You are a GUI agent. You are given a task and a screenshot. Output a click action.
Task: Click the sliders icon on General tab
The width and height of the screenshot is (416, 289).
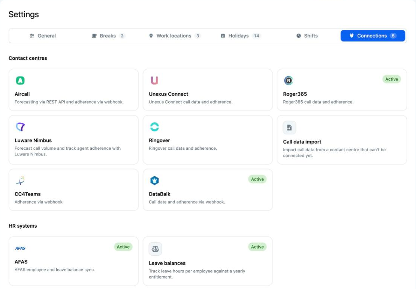32,36
